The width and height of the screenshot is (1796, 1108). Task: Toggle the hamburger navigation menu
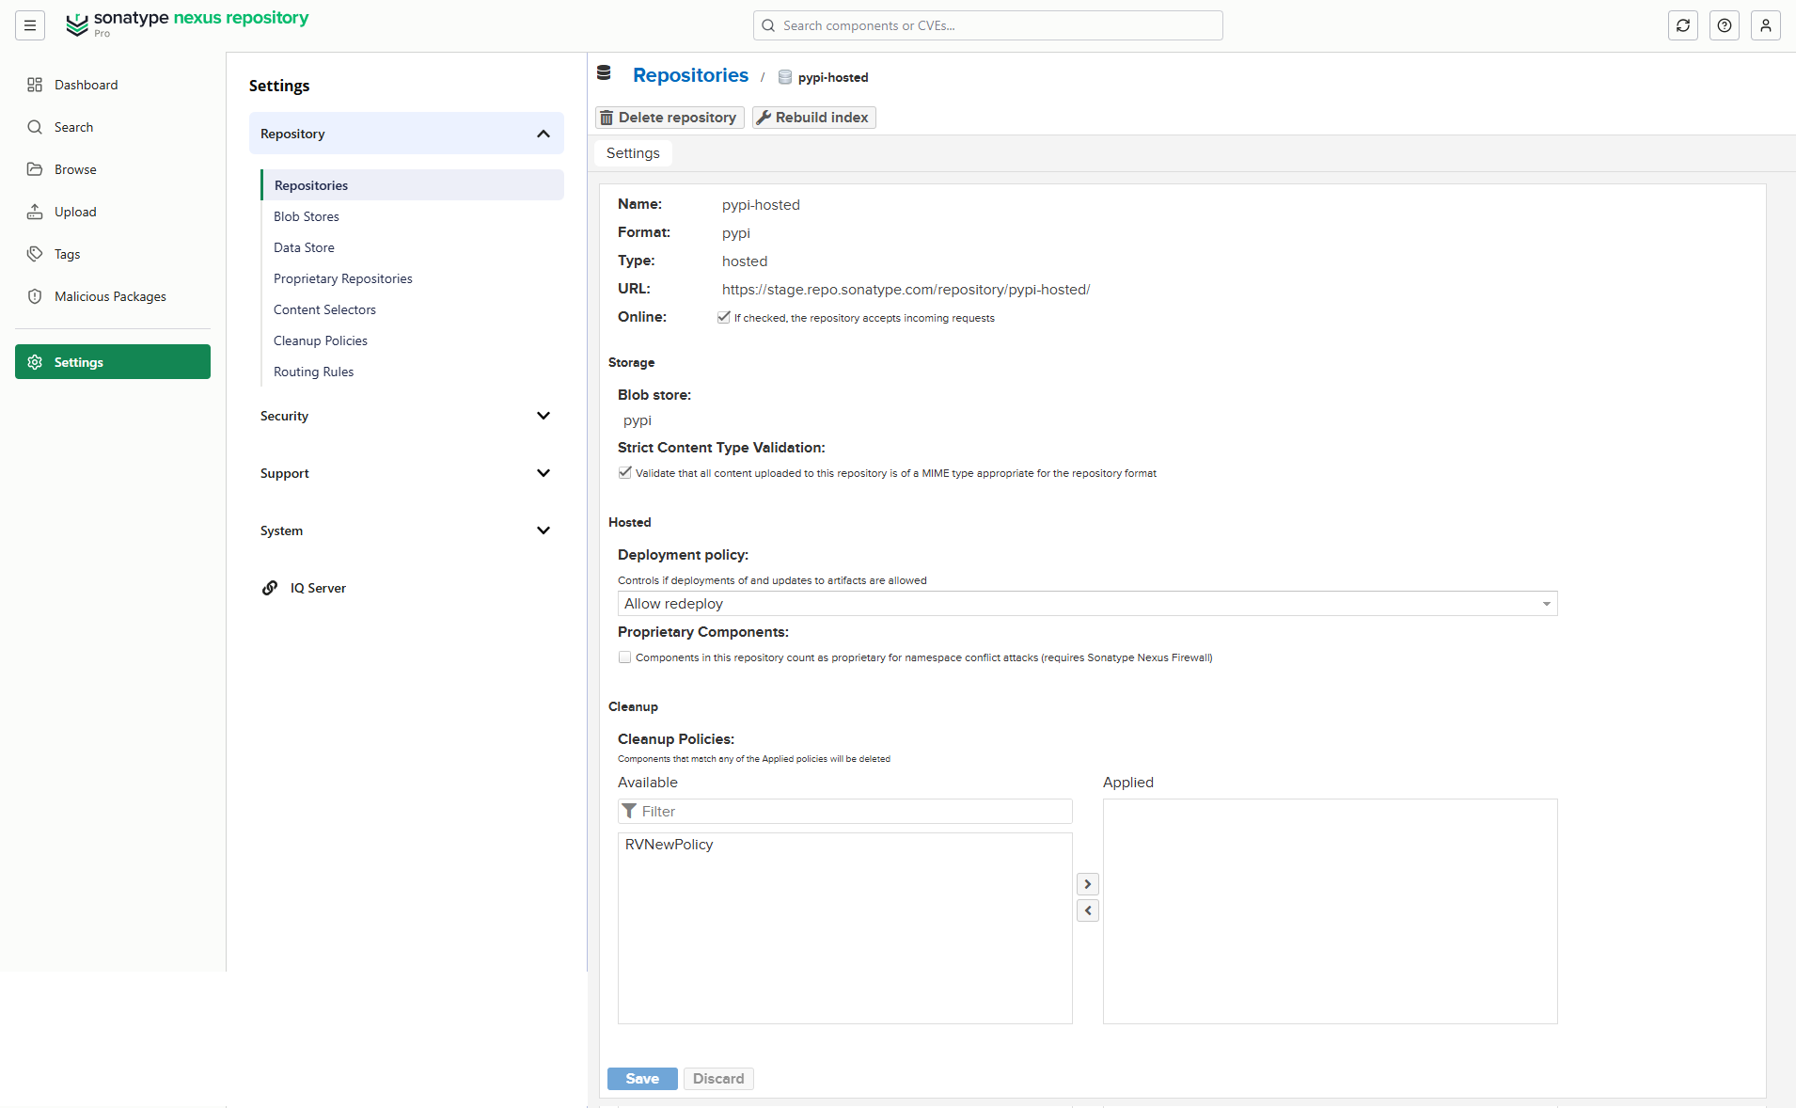point(30,25)
